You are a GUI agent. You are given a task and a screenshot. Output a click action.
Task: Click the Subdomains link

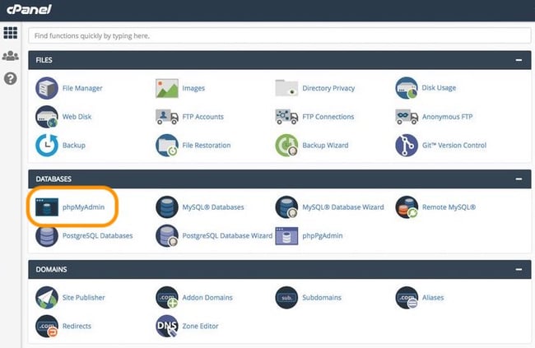tap(322, 298)
